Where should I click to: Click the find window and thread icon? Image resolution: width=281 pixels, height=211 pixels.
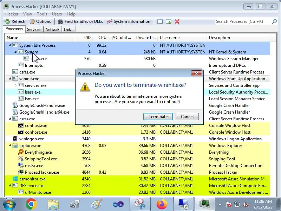coord(169,21)
